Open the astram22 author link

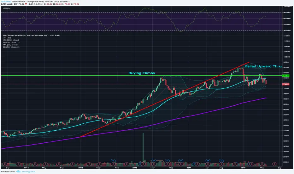tap(6, 2)
